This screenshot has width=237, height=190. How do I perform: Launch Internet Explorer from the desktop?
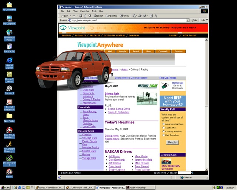(9, 63)
